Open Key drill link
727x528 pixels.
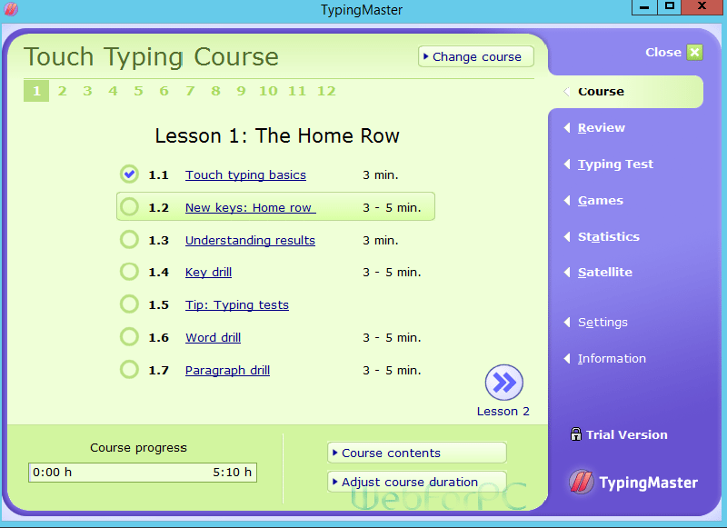[x=209, y=272]
